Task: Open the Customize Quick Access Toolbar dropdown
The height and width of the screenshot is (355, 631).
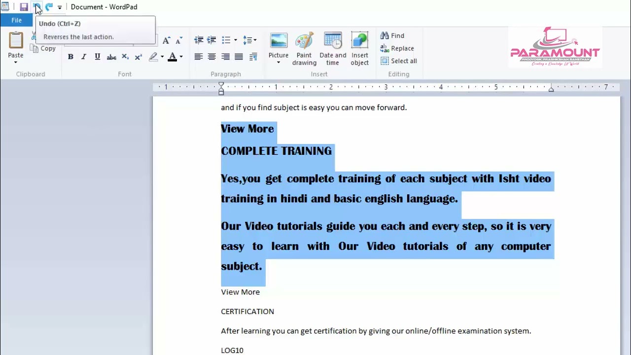Action: pyautogui.click(x=60, y=7)
